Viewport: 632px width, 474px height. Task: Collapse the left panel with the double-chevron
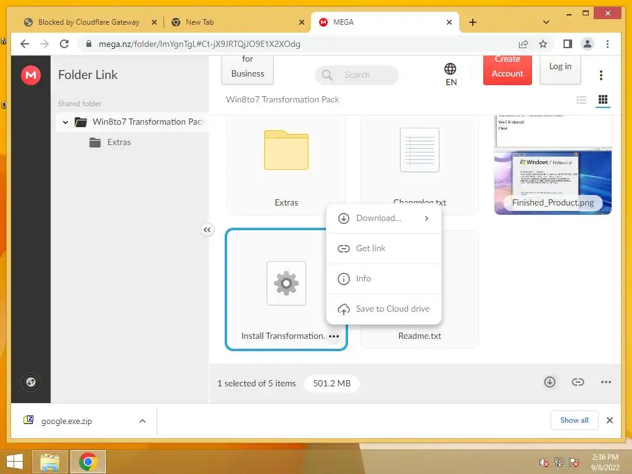click(x=207, y=230)
